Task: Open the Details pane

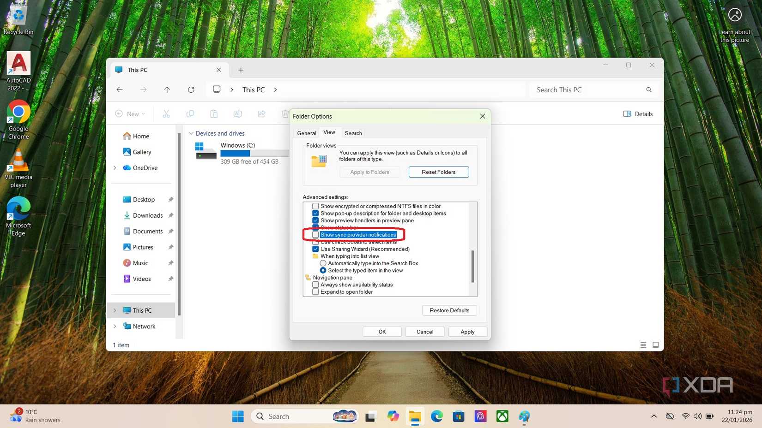Action: click(x=637, y=113)
